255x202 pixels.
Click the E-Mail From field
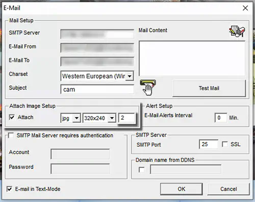point(97,48)
